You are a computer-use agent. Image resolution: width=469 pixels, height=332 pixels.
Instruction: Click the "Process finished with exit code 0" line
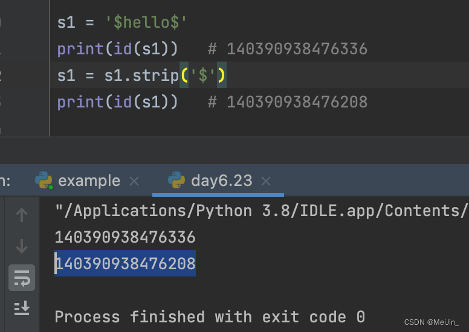point(210,317)
